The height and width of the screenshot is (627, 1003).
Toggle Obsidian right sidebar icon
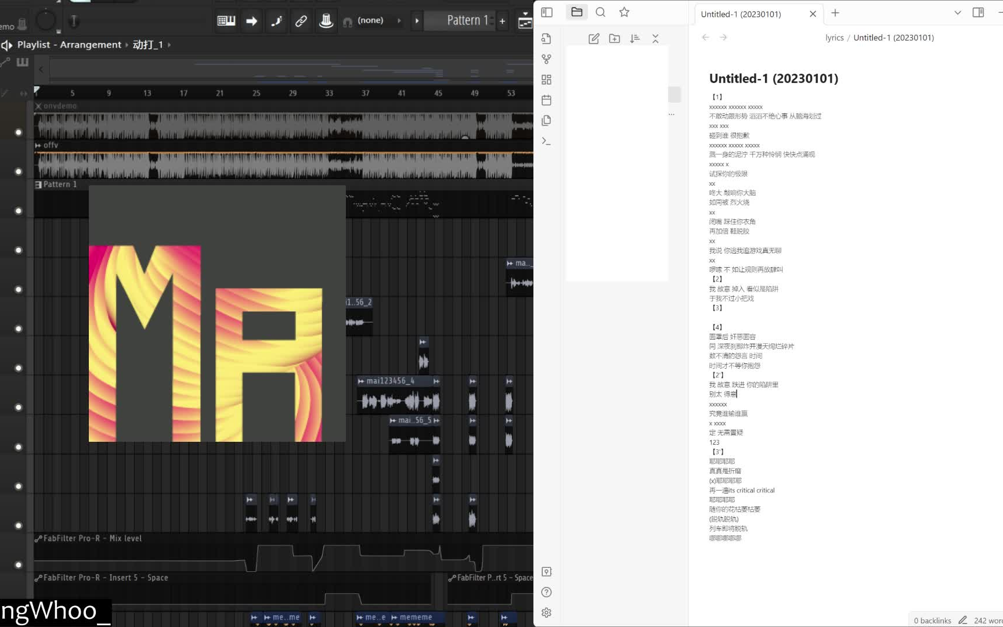click(x=978, y=12)
